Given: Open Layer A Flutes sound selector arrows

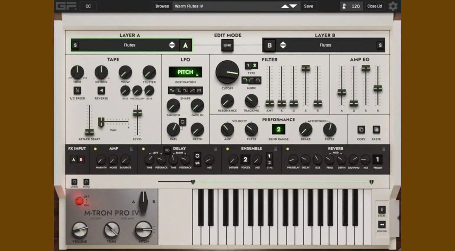Looking at the screenshot, I should pyautogui.click(x=172, y=45).
